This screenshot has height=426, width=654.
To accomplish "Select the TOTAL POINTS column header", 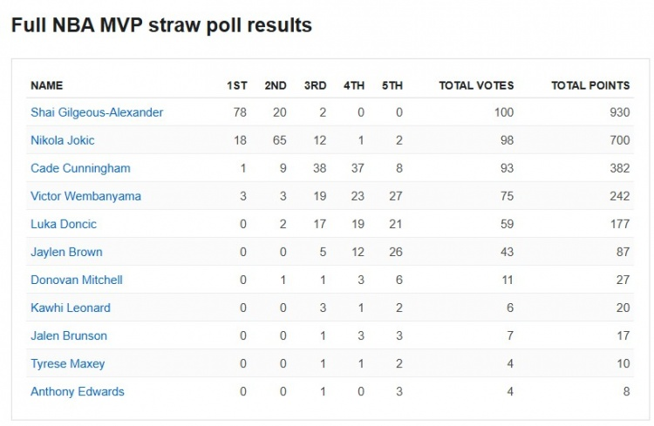I will pyautogui.click(x=590, y=85).
